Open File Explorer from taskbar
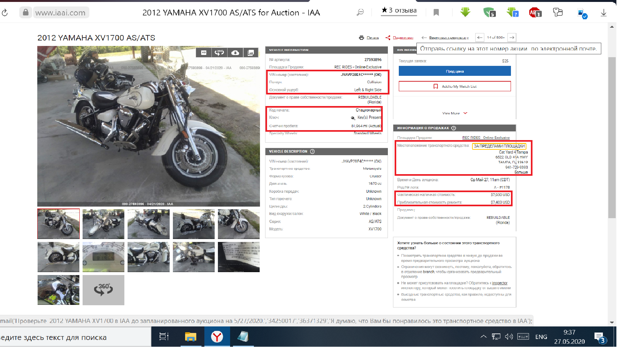The height and width of the screenshot is (347, 617). pos(191,337)
